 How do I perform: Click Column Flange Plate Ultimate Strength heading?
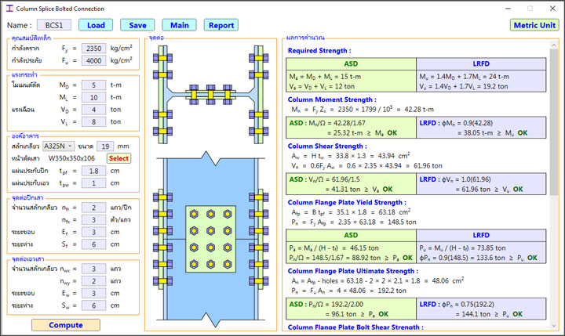click(353, 271)
